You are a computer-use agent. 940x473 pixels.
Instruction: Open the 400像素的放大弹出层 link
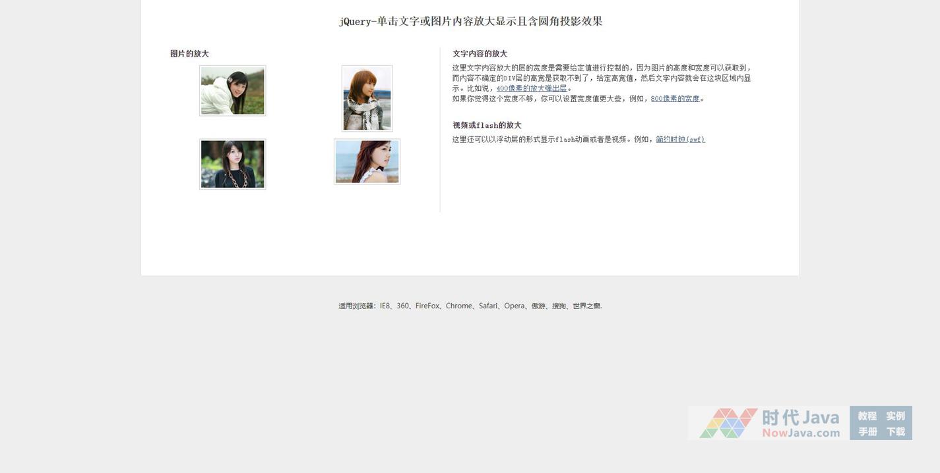pos(532,88)
